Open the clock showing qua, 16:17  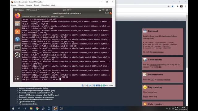coord(67,10)
